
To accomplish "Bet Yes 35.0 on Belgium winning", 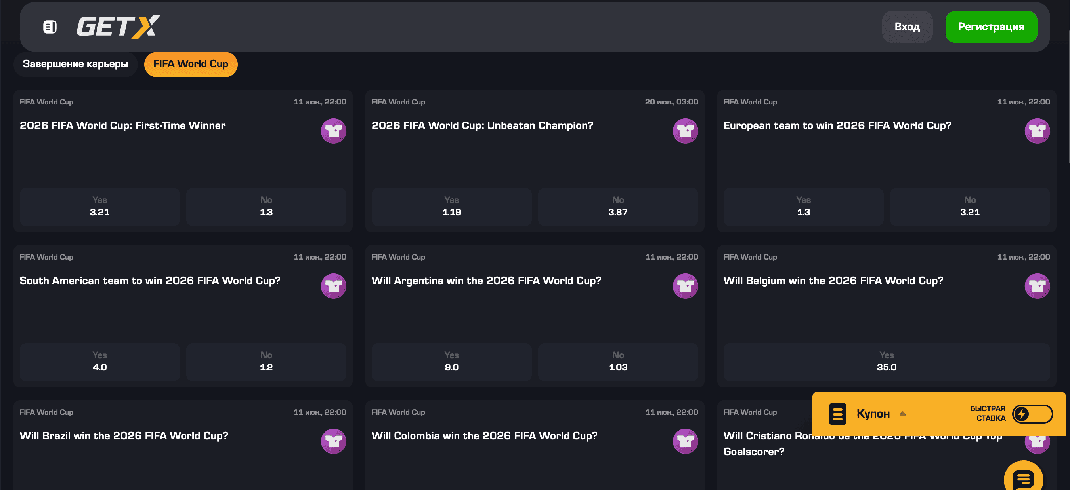I will pyautogui.click(x=887, y=362).
